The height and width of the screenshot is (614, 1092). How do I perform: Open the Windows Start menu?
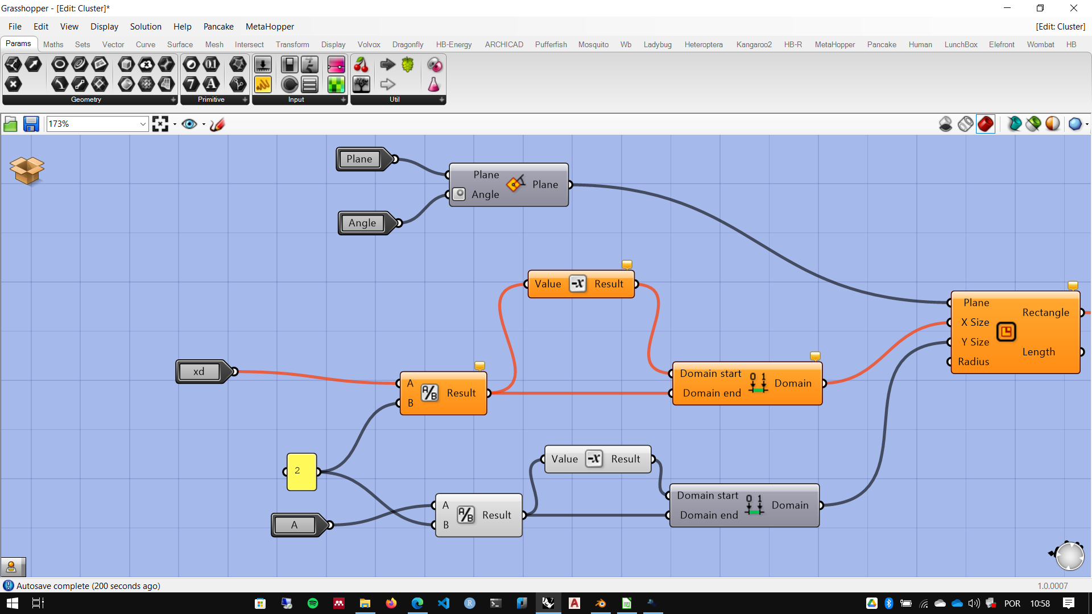[12, 603]
